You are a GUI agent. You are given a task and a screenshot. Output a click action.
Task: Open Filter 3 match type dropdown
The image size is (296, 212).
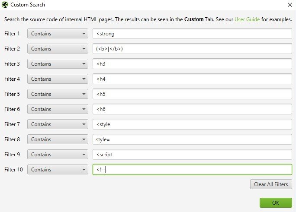[x=58, y=64]
